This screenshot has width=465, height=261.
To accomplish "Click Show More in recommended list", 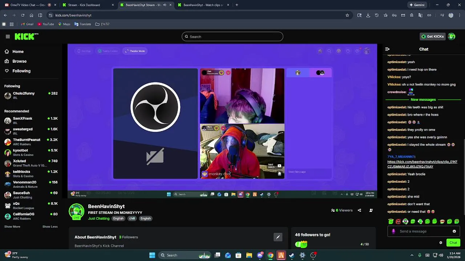I will click(12, 227).
